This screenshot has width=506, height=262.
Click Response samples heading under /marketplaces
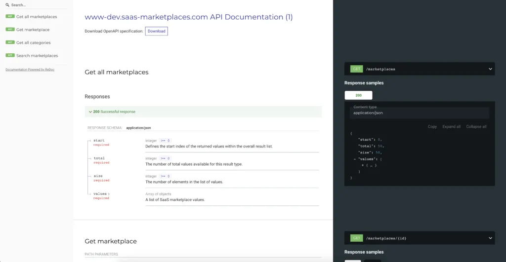pos(364,83)
